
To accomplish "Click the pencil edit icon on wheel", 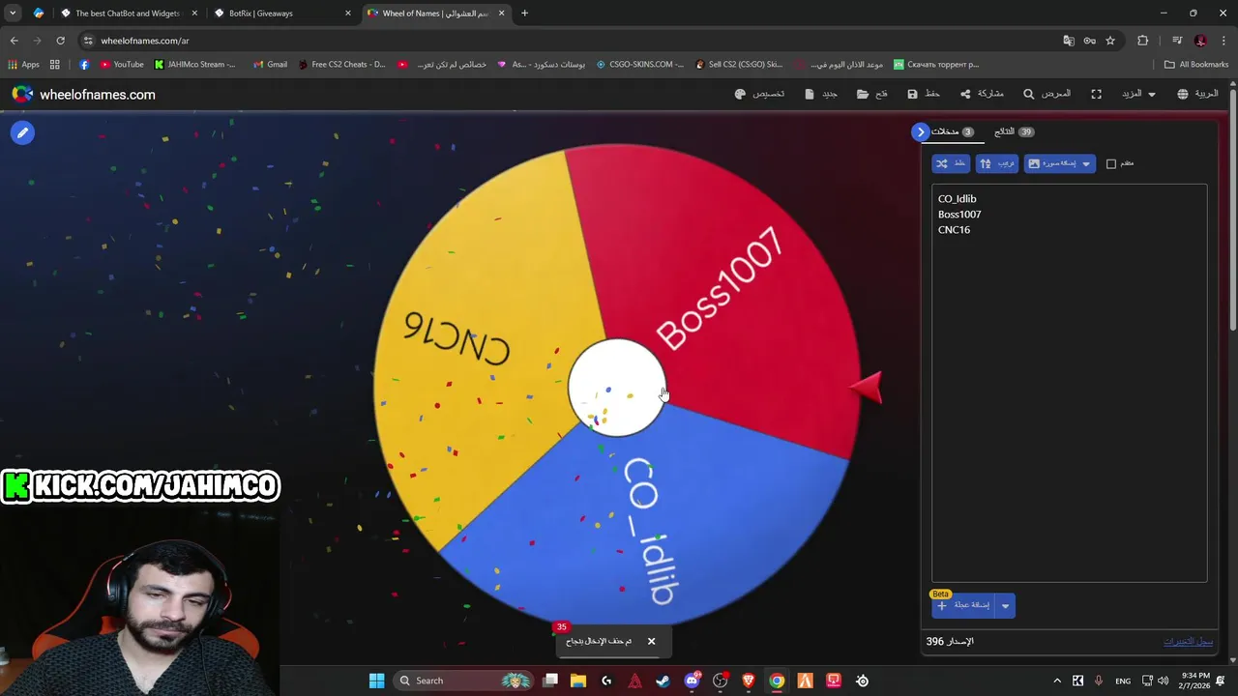I will (x=22, y=132).
